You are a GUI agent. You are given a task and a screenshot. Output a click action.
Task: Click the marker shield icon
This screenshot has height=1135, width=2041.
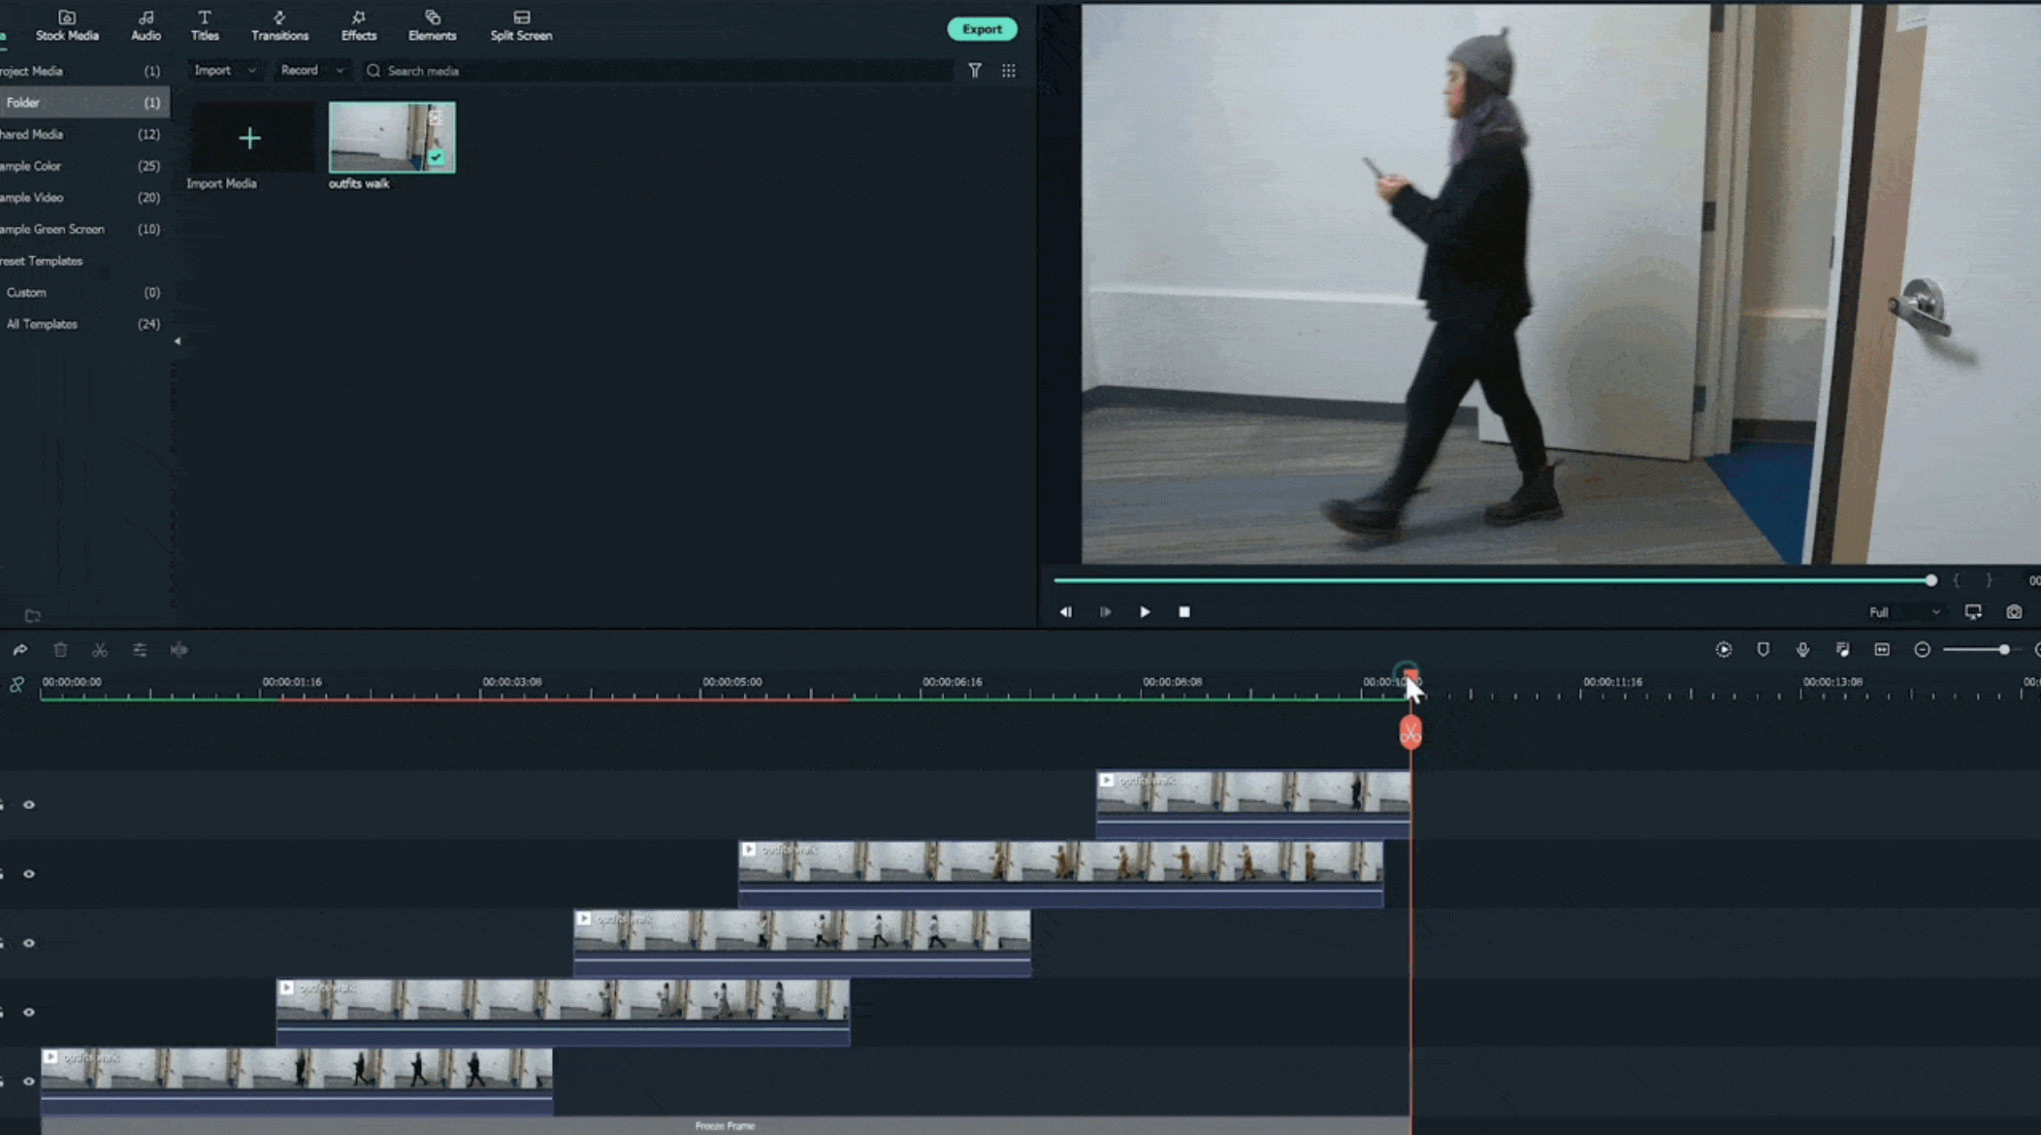(1763, 650)
